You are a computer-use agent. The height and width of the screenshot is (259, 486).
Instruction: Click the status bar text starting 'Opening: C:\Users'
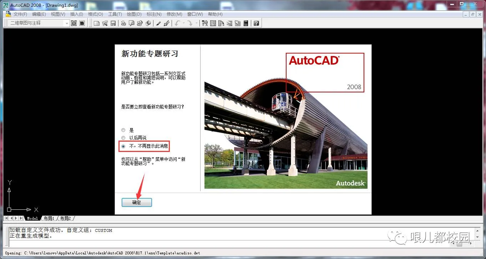click(x=102, y=253)
